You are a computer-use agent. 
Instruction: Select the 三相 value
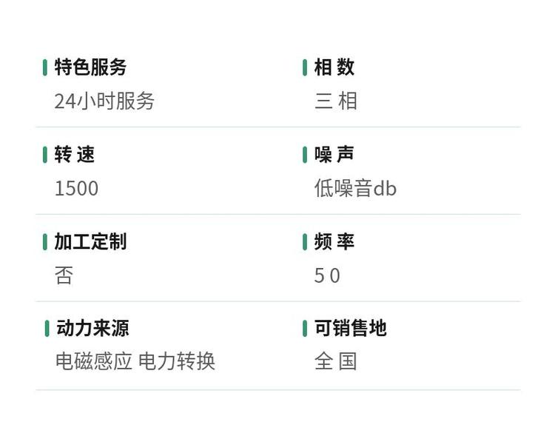(x=335, y=101)
